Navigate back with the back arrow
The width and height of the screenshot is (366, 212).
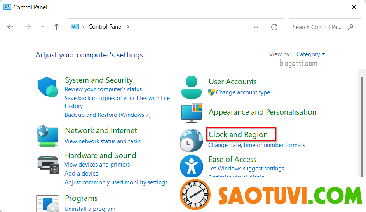click(10, 27)
